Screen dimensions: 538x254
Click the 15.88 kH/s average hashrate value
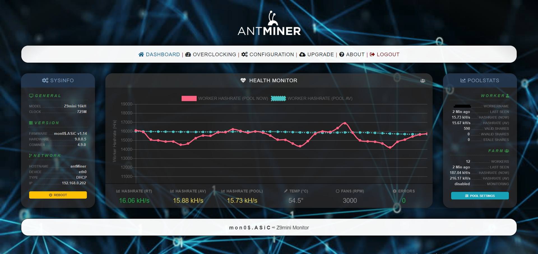tap(188, 201)
